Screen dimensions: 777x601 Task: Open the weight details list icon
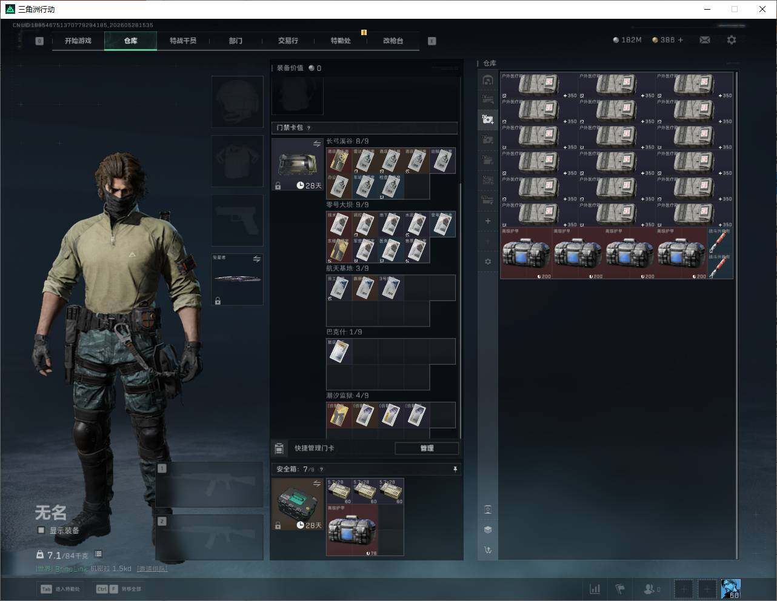[98, 554]
